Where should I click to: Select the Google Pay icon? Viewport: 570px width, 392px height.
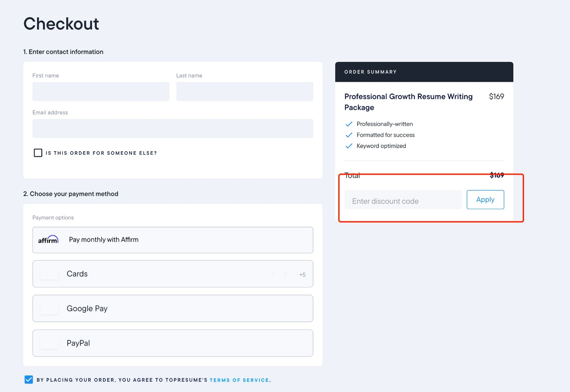[49, 308]
